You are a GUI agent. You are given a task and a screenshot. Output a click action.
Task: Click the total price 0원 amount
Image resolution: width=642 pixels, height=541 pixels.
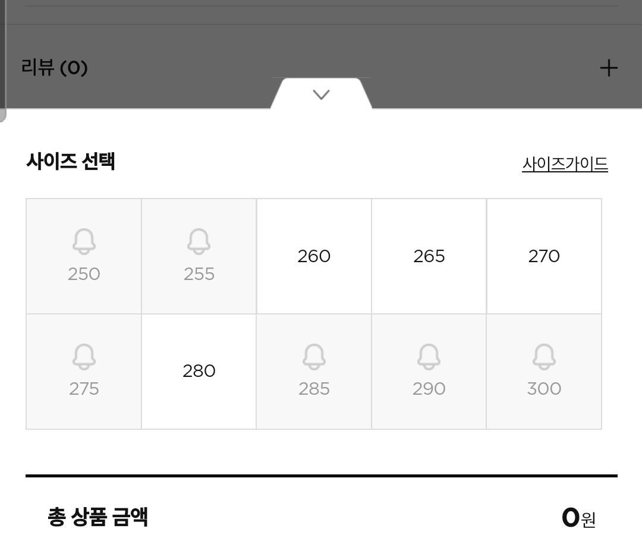578,518
